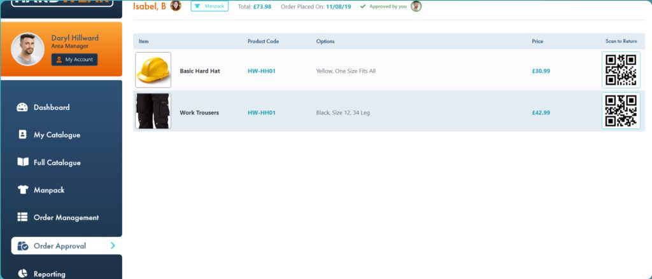Open product code link for Basic Hard Hat
This screenshot has height=279, width=652.
(x=261, y=71)
